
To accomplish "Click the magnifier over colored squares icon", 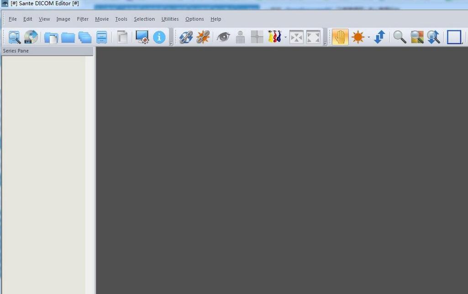I will (x=417, y=37).
